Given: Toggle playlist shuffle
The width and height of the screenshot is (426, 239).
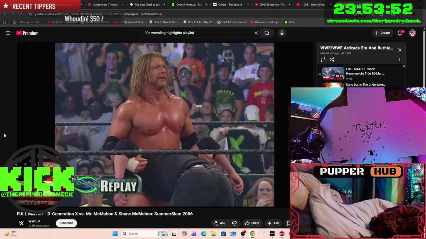Looking at the screenshot, I should click(332, 59).
